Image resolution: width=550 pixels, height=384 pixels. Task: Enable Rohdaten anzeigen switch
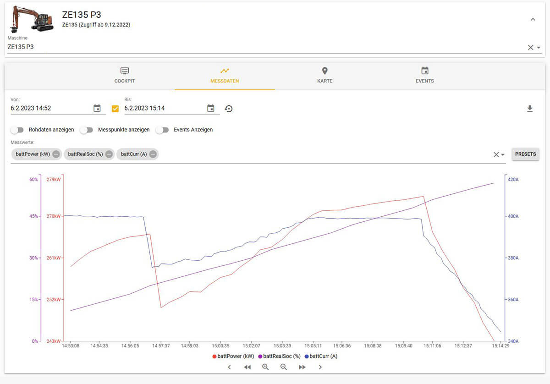click(17, 130)
